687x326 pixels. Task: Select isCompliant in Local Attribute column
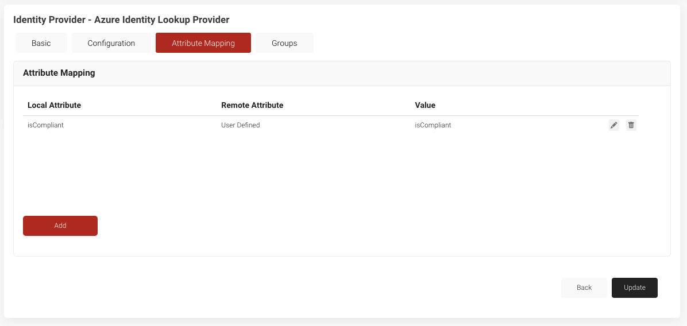point(45,125)
